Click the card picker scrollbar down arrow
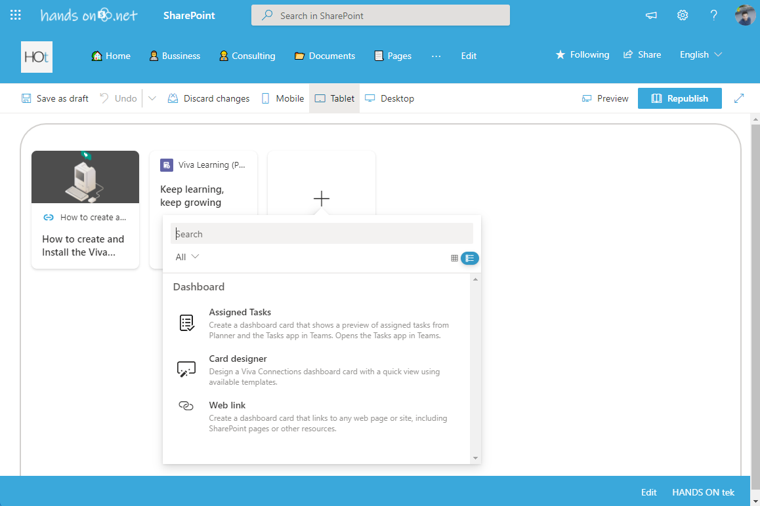 pos(475,458)
